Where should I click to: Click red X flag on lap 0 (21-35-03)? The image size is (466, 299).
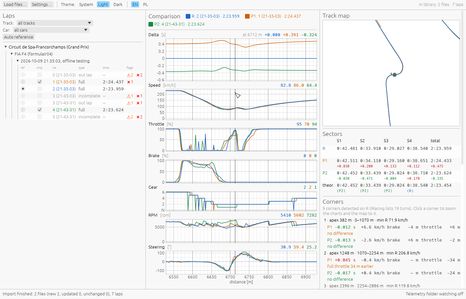pyautogui.click(x=139, y=75)
